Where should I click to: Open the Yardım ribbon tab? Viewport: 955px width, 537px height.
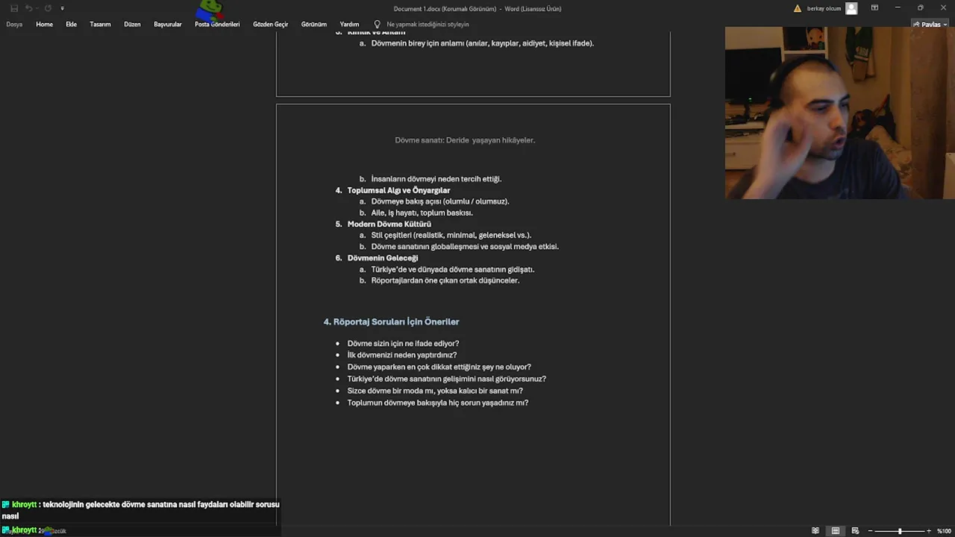point(349,24)
